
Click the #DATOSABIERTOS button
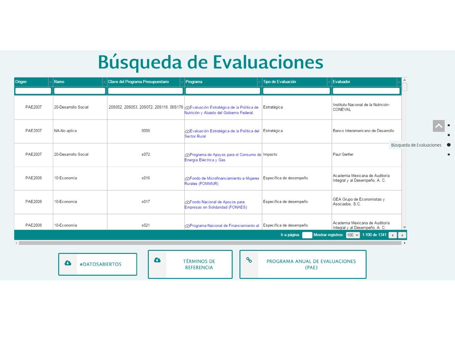pos(97,264)
